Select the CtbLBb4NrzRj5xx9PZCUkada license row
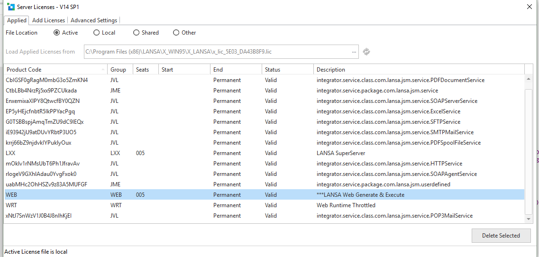This screenshot has width=539, height=257. [264, 91]
